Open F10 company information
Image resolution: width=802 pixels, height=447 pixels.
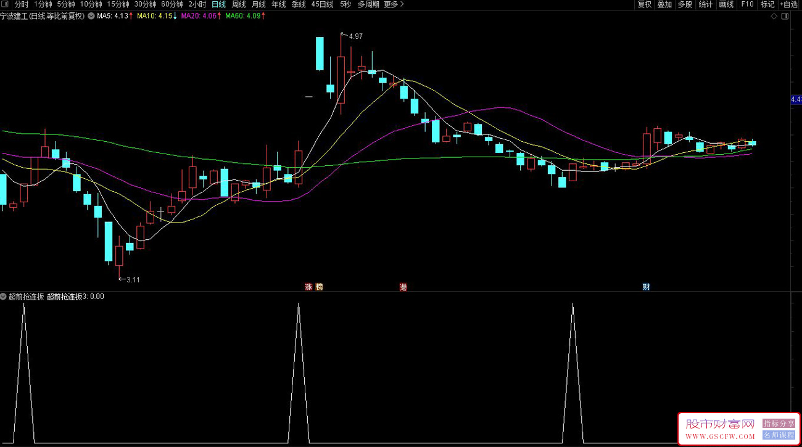coord(747,4)
